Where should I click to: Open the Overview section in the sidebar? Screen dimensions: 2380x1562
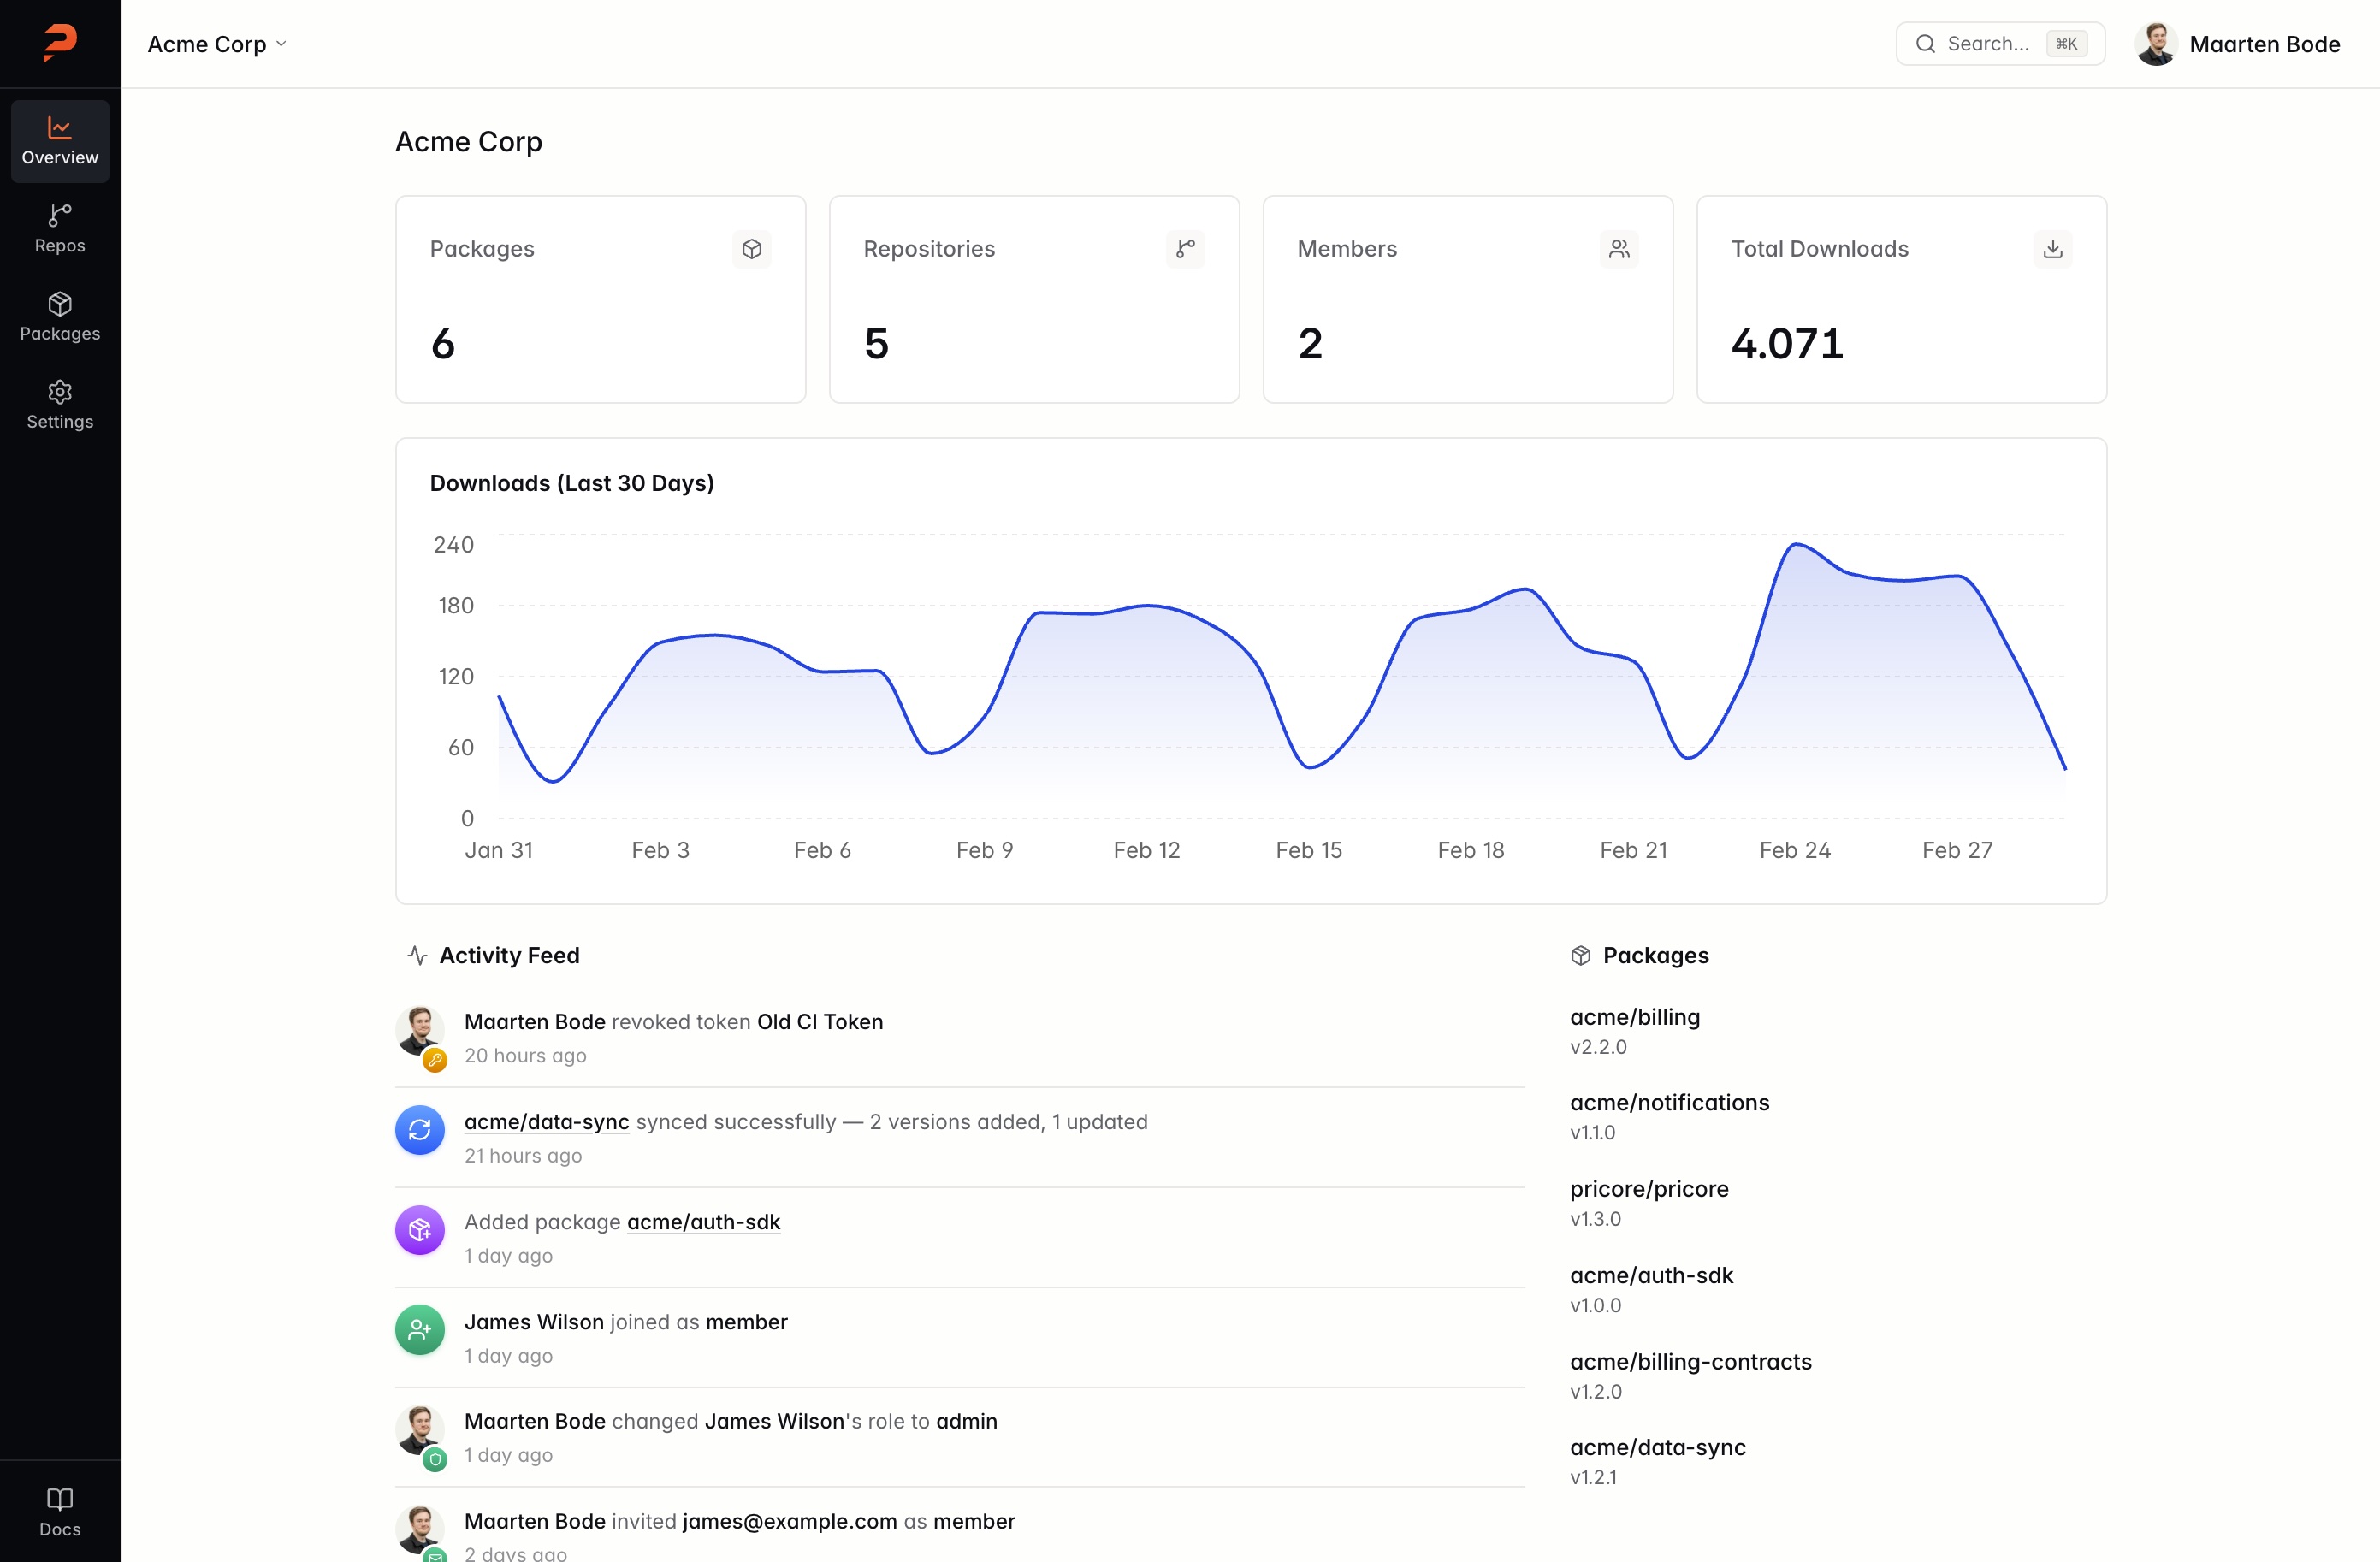(x=59, y=140)
